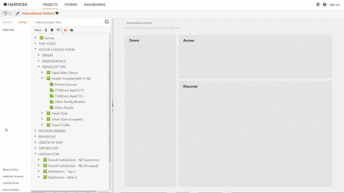Click People Travelled With In NZ icon
This screenshot has width=344, height=193.
point(48,79)
